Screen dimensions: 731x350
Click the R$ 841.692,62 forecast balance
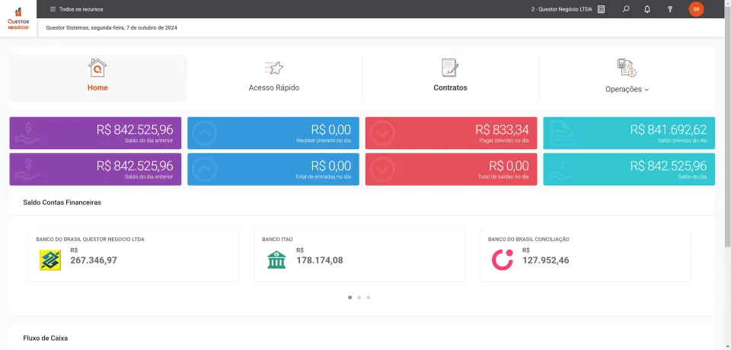point(669,129)
